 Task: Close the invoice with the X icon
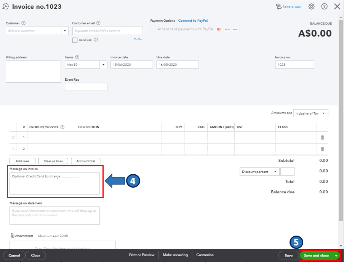point(337,6)
